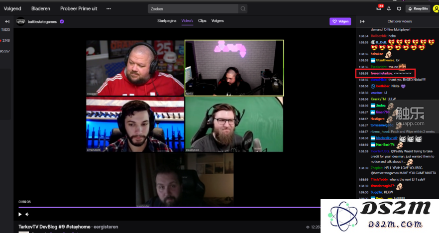Image resolution: width=439 pixels, height=233 pixels.
Task: Click chat username 7hepleb
Action: pyautogui.click(x=377, y=168)
